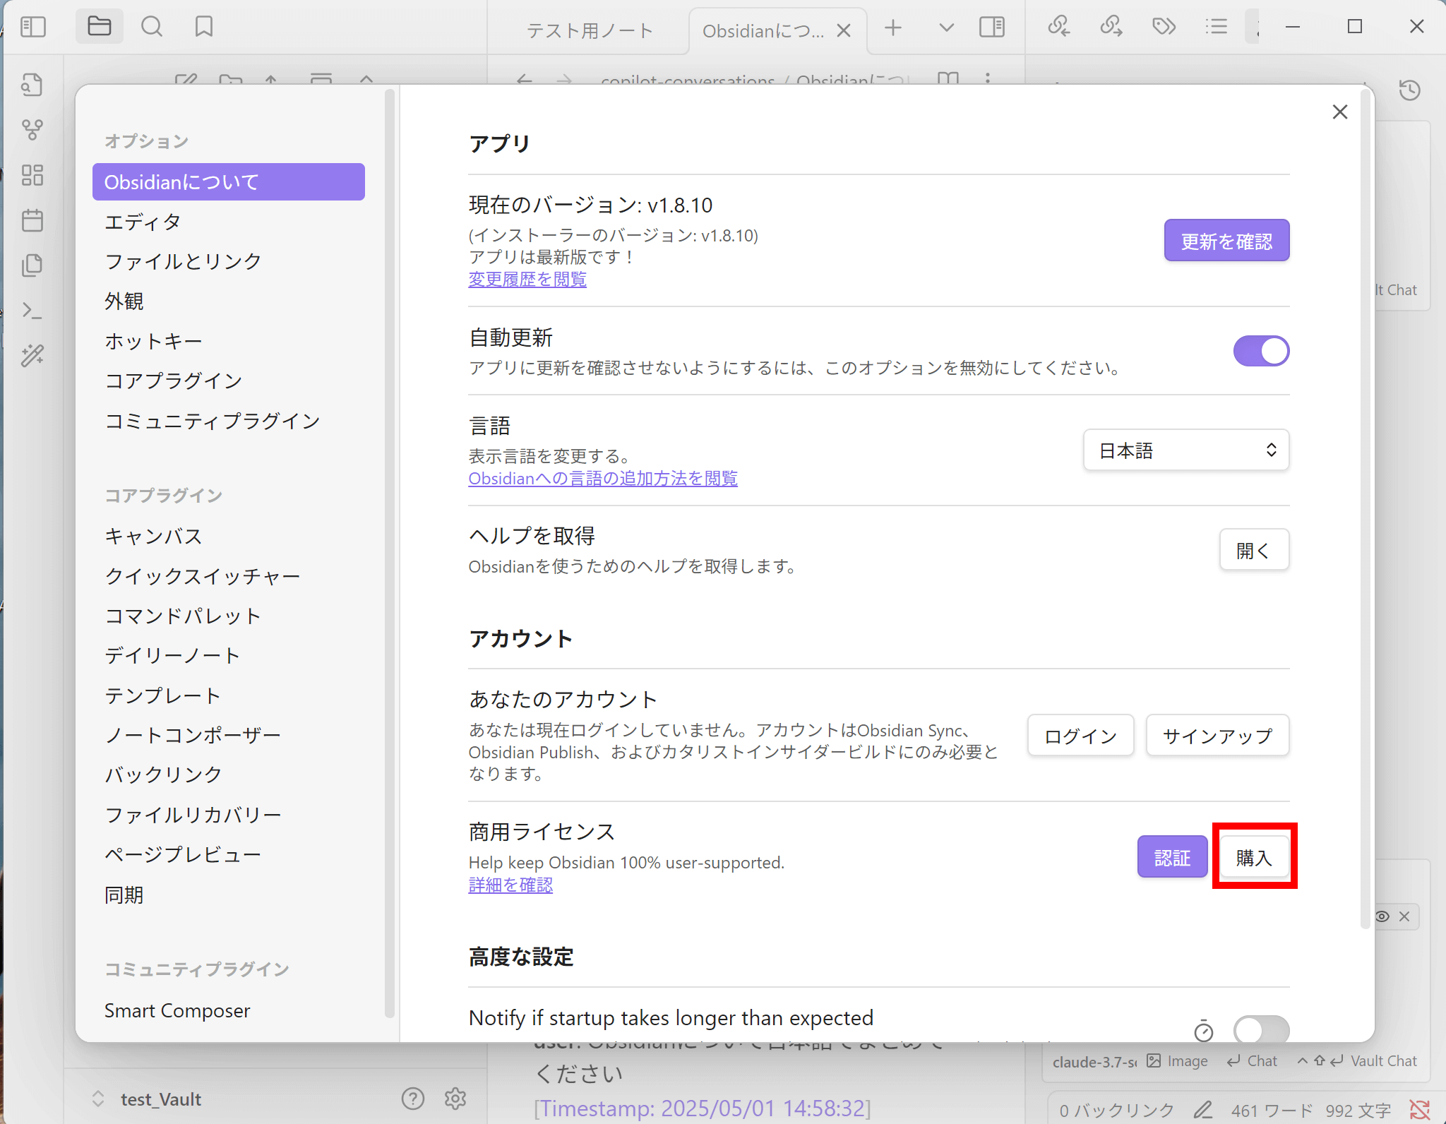Toggle the right sidebar layout icon
This screenshot has width=1446, height=1124.
point(992,28)
